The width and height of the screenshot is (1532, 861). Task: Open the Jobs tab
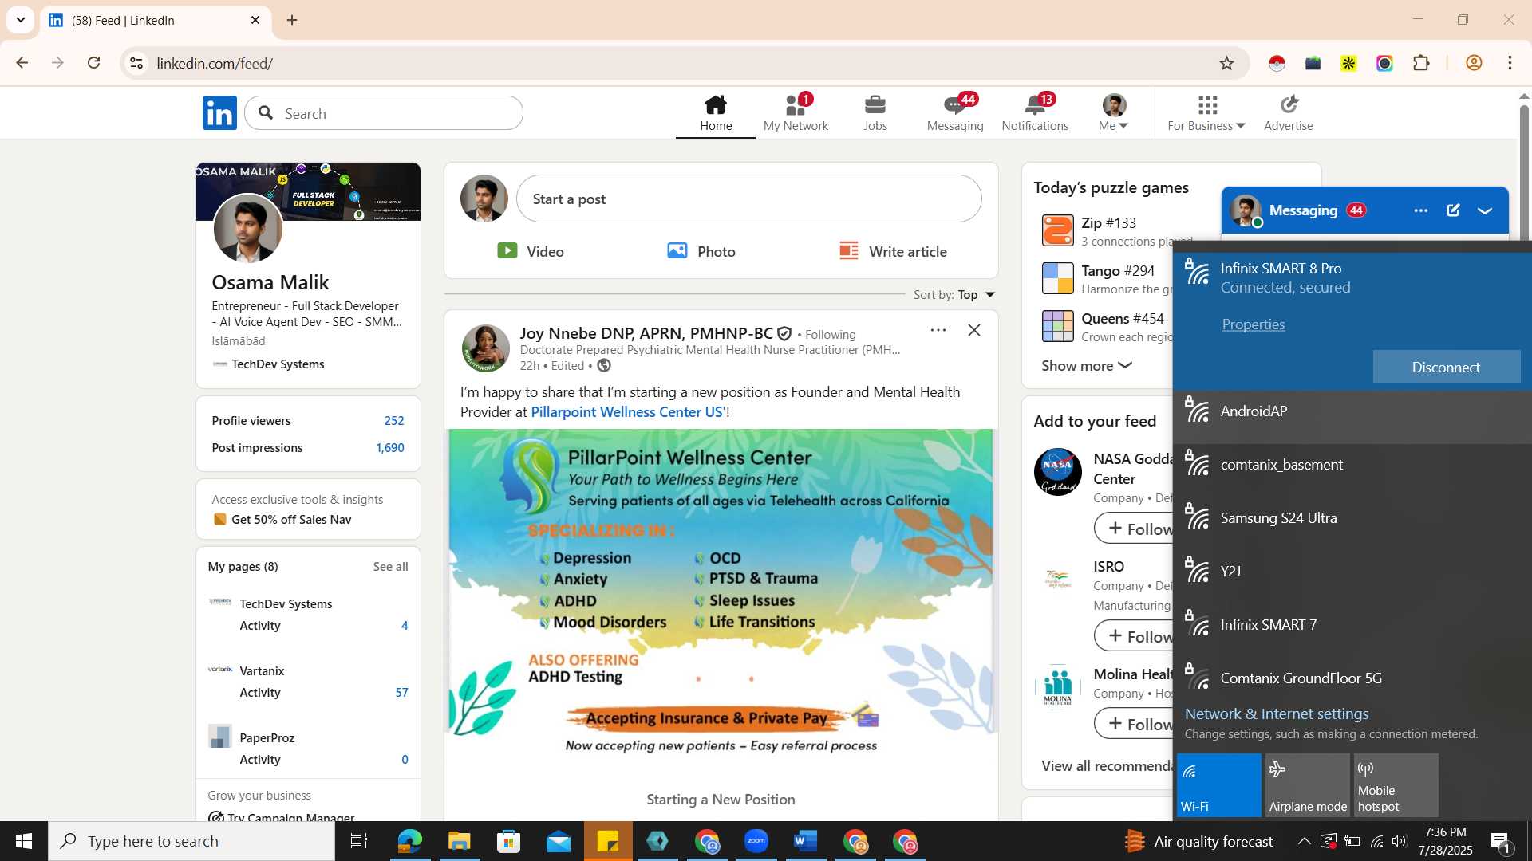point(875,113)
